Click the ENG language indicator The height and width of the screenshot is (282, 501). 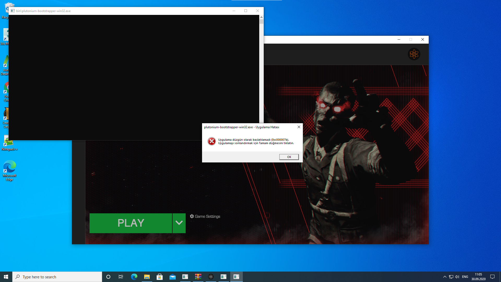[x=465, y=277]
